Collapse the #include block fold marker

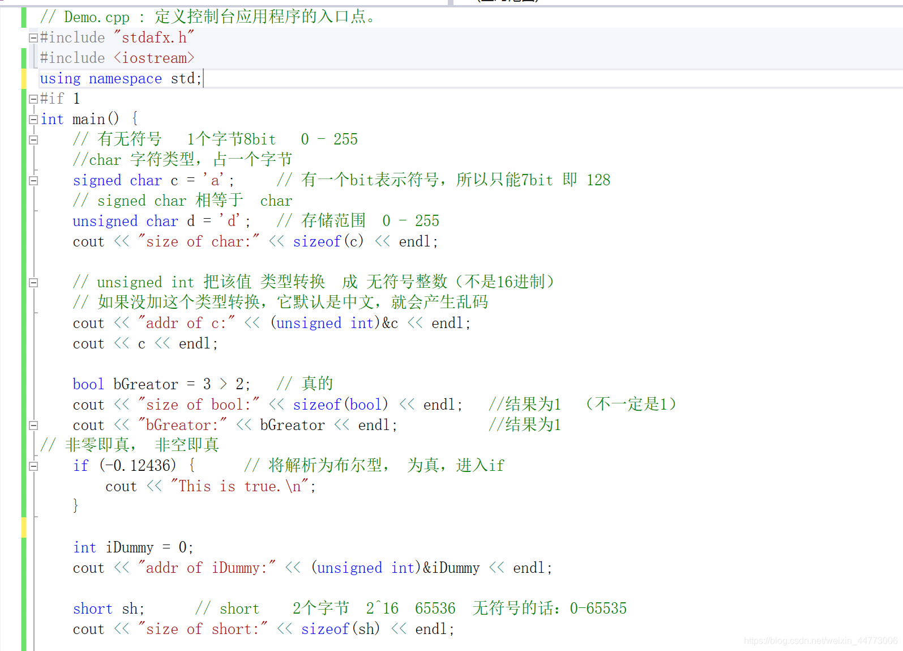coord(33,38)
